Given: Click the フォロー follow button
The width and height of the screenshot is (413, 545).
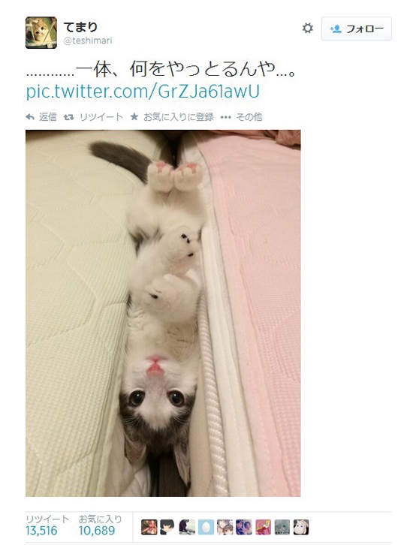Looking at the screenshot, I should point(357,29).
